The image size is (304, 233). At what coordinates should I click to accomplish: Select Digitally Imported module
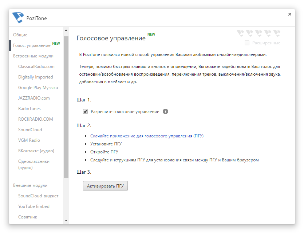(x=35, y=77)
